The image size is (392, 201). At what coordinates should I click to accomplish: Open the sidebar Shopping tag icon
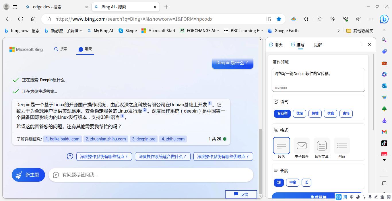pos(384,51)
